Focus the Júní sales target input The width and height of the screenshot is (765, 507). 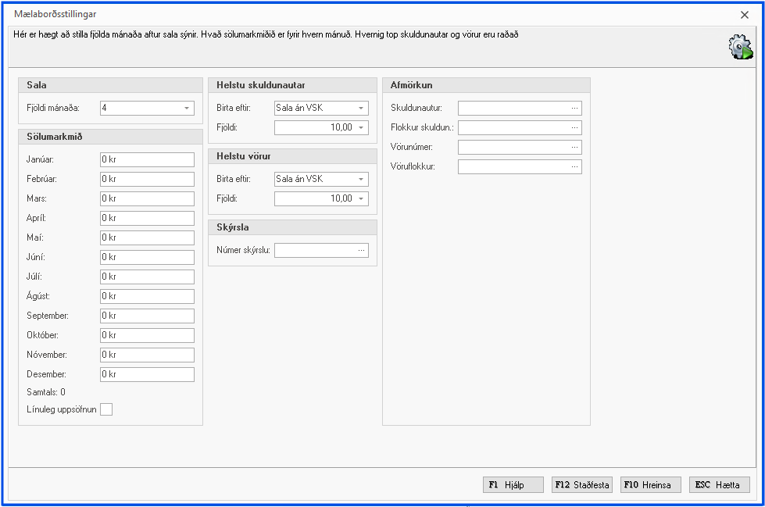pyautogui.click(x=147, y=257)
